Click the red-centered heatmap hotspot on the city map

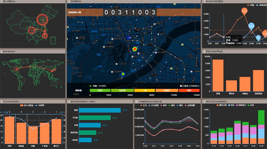(135, 49)
